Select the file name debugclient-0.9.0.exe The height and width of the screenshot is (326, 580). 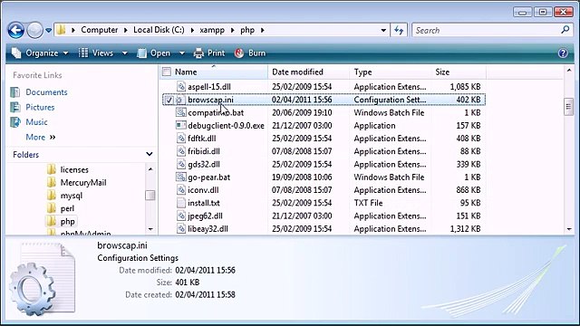(226, 126)
